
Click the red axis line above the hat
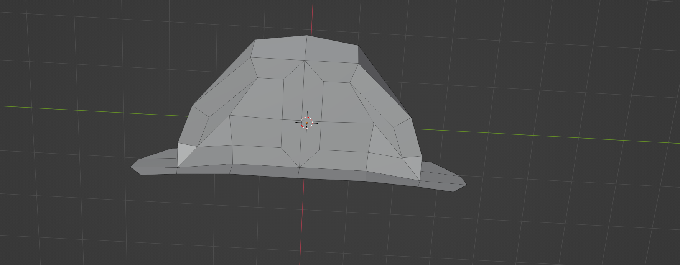[312, 15]
